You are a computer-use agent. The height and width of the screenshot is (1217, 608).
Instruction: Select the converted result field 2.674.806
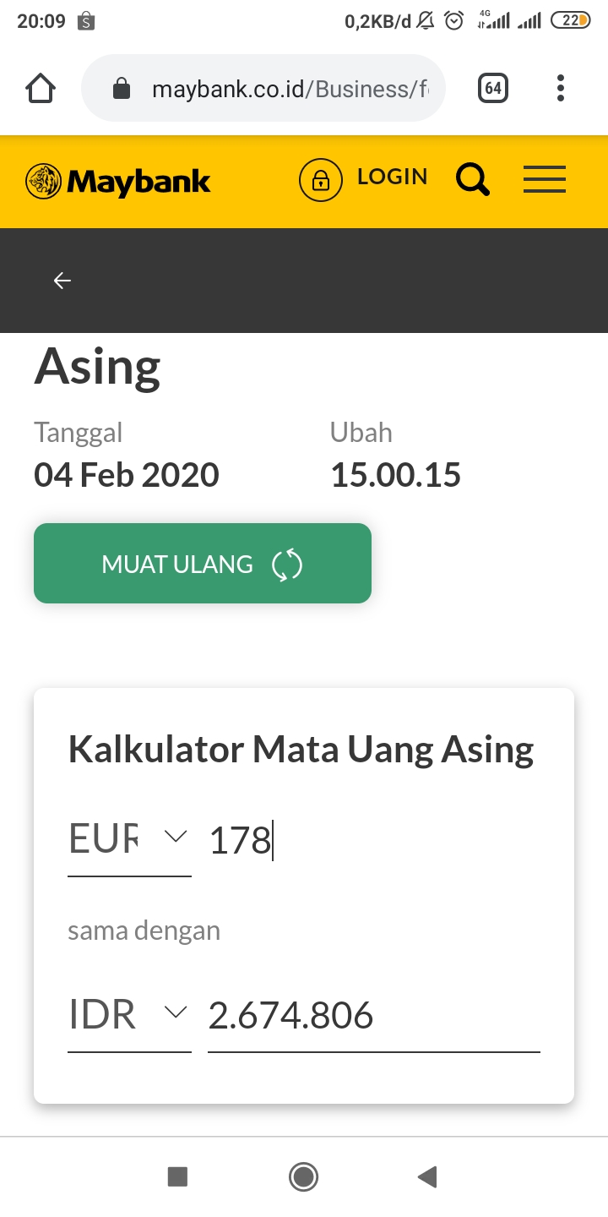point(373,1016)
